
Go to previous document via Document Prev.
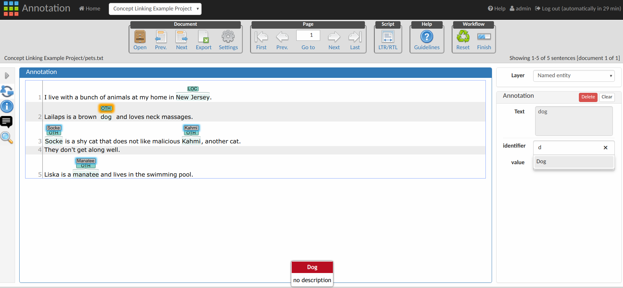point(161,40)
